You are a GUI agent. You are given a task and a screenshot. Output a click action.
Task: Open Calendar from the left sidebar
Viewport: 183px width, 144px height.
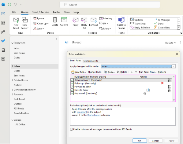(x=3, y=23)
